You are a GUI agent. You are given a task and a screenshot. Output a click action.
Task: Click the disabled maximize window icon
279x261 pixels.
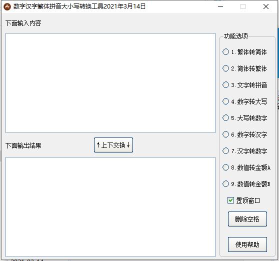[x=243, y=7]
